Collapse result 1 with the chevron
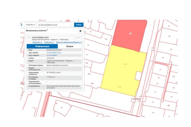 [81, 37]
